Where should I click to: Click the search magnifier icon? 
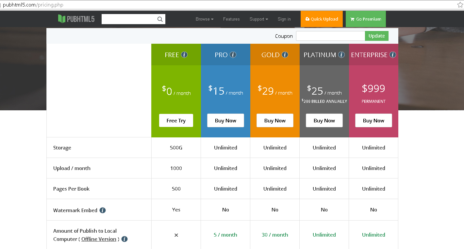(x=160, y=19)
